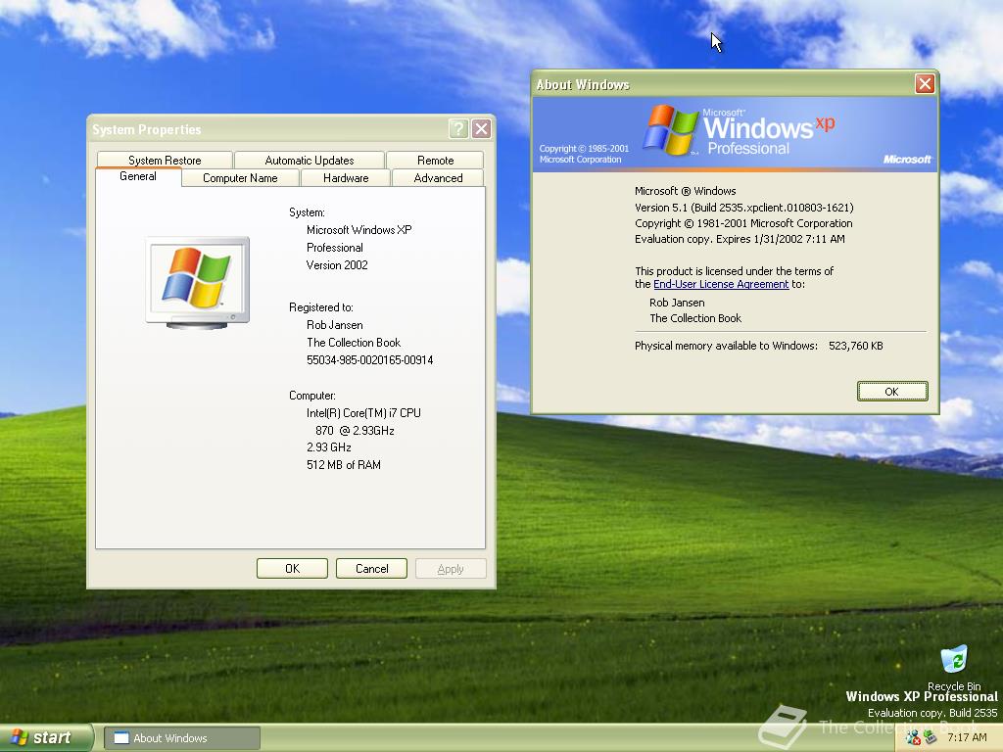Screen dimensions: 1003x752
Task: Click 'Microsoft Windows XP' system text
Action: coord(358,229)
